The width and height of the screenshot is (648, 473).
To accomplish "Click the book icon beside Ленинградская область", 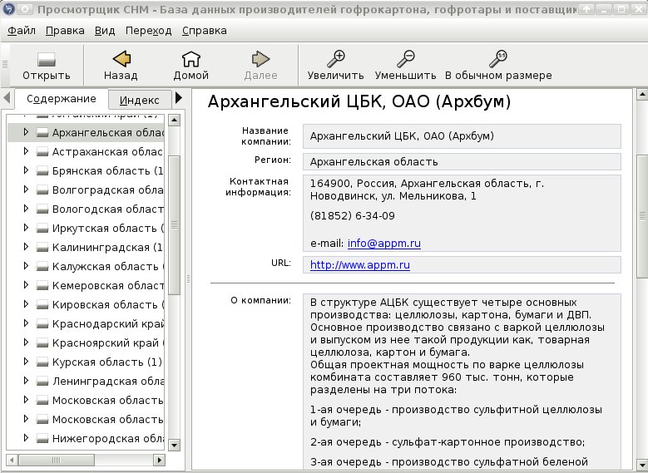I will (x=42, y=381).
